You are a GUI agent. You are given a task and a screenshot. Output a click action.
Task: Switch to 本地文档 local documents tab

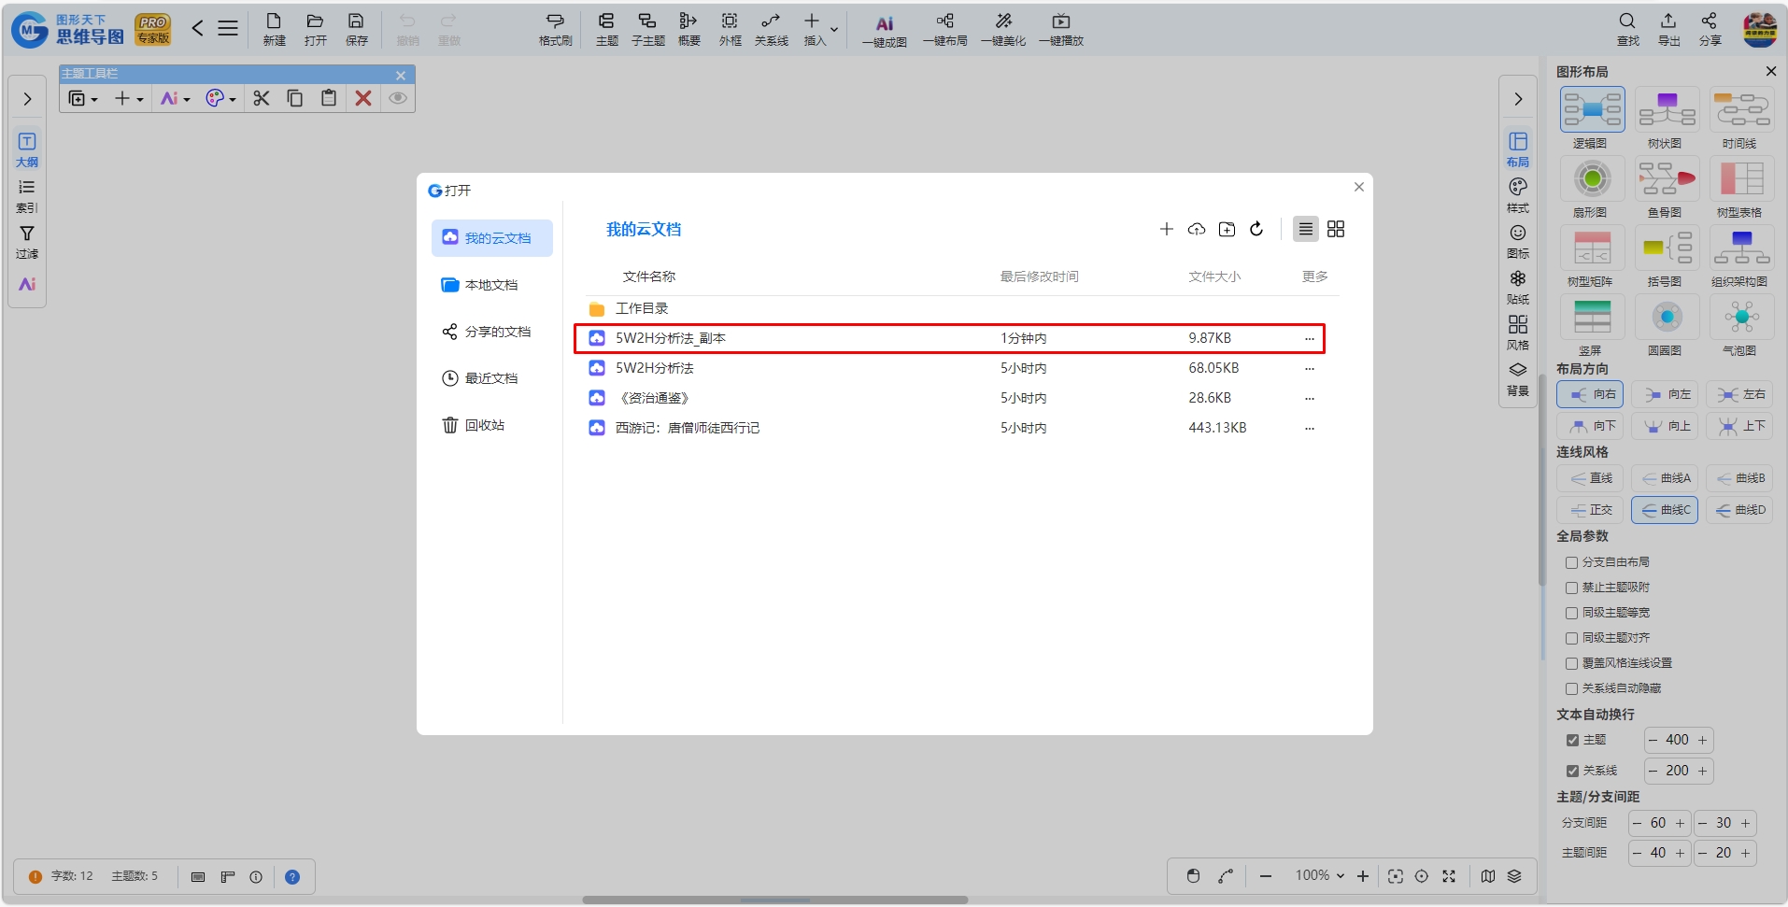click(491, 285)
